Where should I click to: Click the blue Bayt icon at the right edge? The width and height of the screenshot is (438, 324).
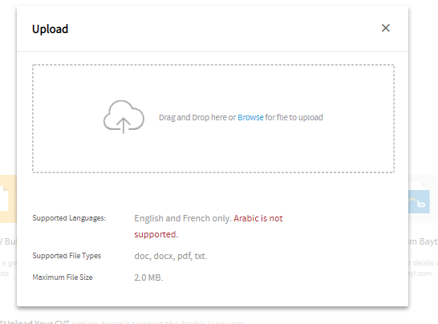click(x=419, y=201)
